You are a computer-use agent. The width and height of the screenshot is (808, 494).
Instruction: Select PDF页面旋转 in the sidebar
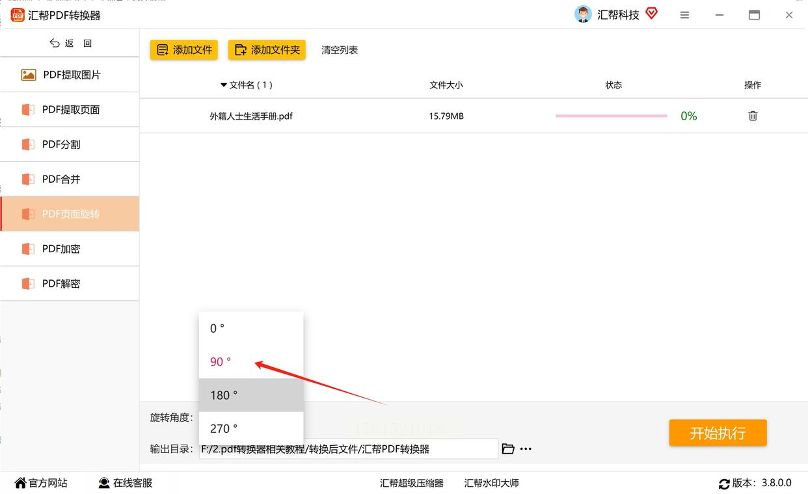pyautogui.click(x=70, y=214)
